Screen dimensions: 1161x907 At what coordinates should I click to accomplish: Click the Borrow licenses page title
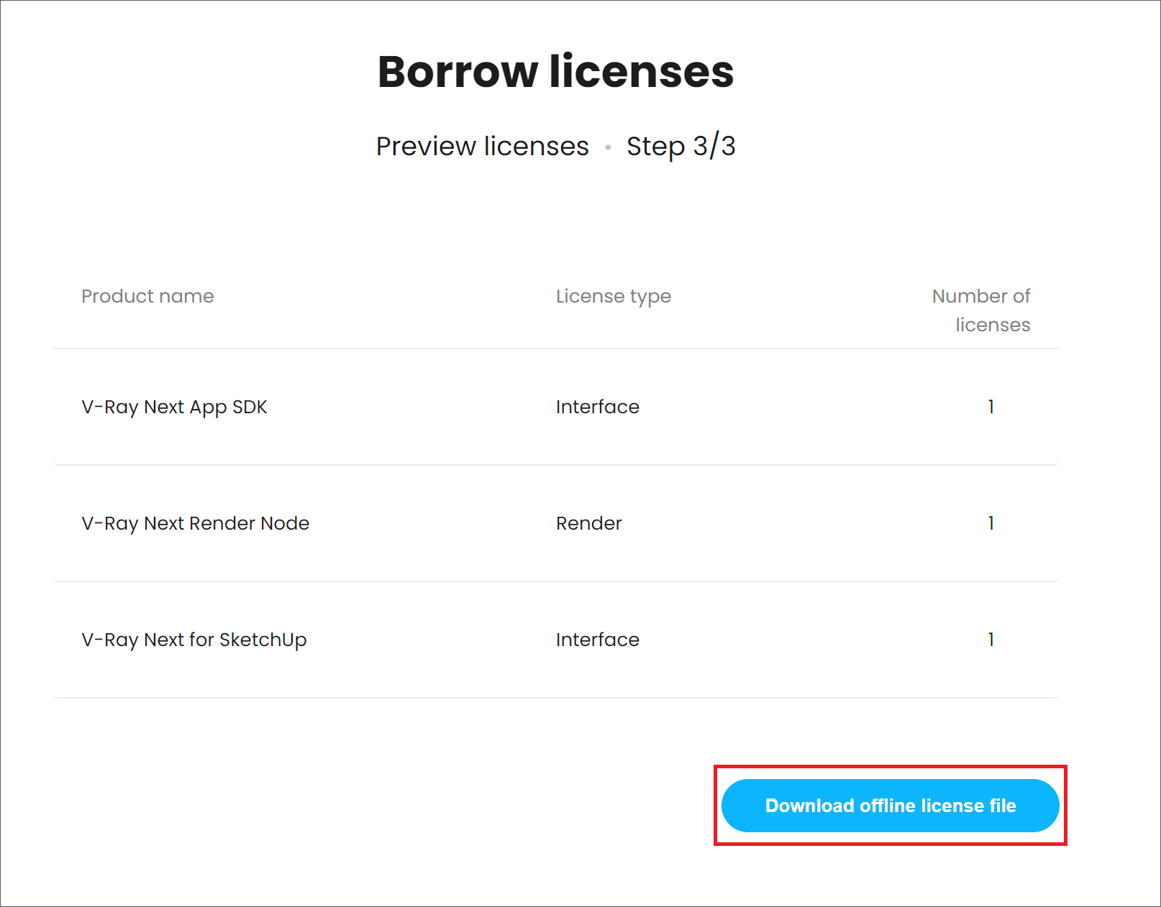[x=555, y=71]
